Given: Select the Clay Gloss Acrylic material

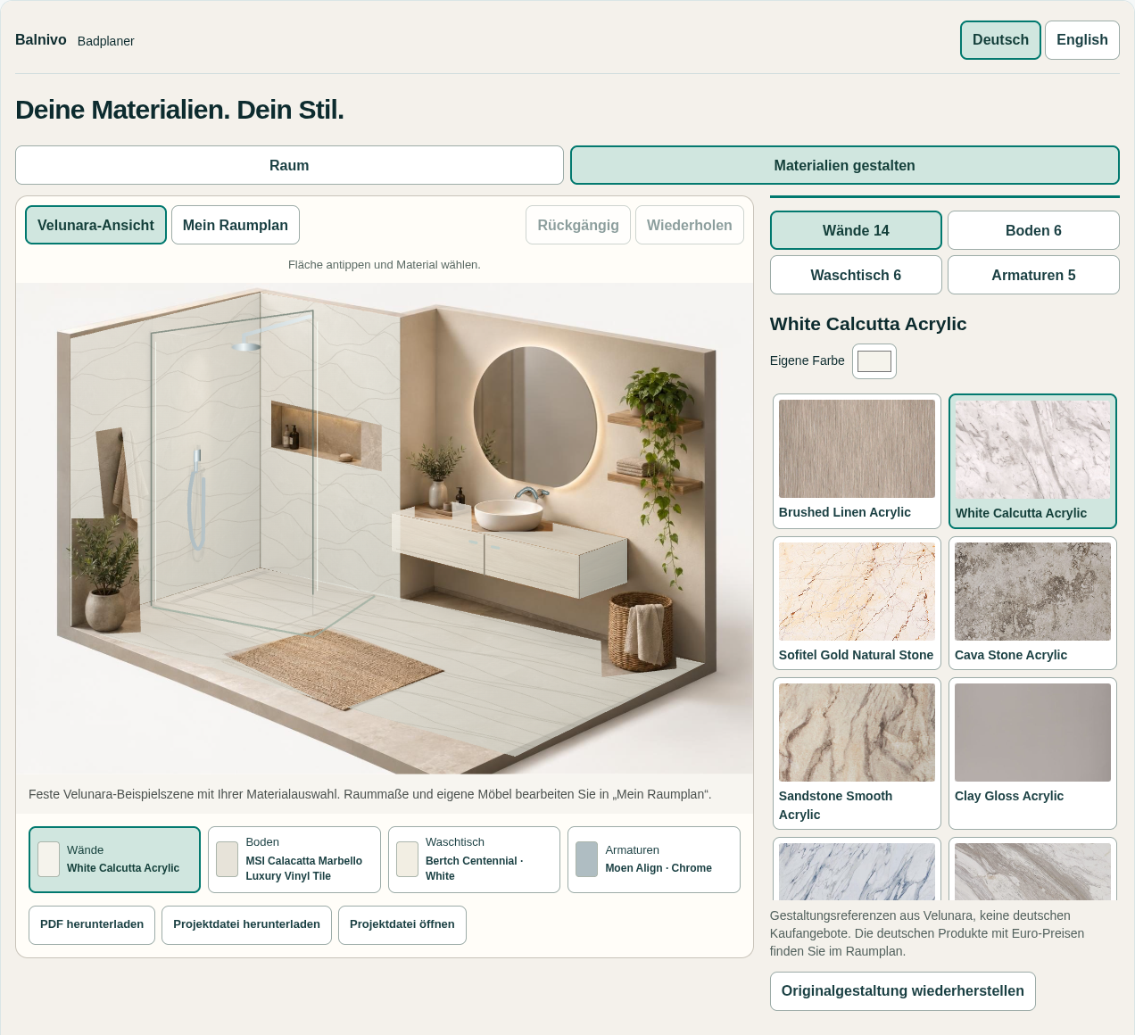Looking at the screenshot, I should tap(1032, 754).
